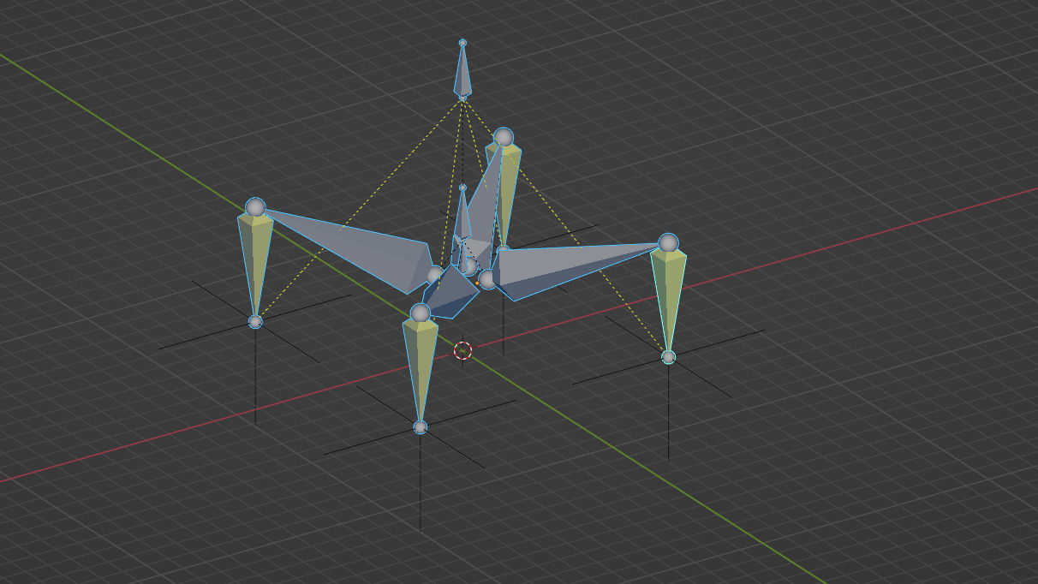Click the knee joint sphere on the left leg
The height and width of the screenshot is (584, 1038).
coord(255,207)
